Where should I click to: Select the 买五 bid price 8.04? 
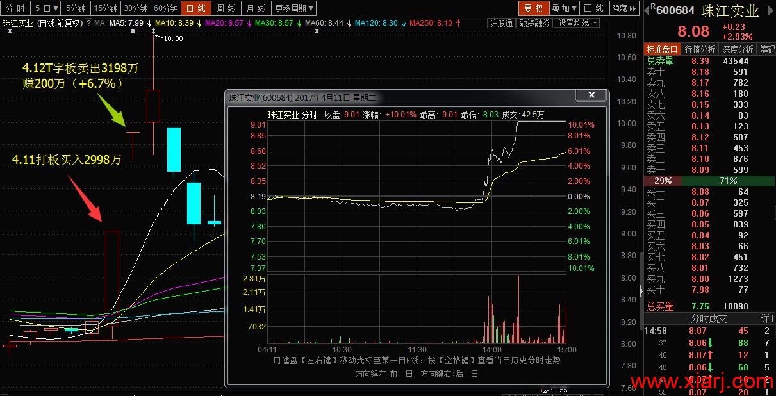point(700,235)
